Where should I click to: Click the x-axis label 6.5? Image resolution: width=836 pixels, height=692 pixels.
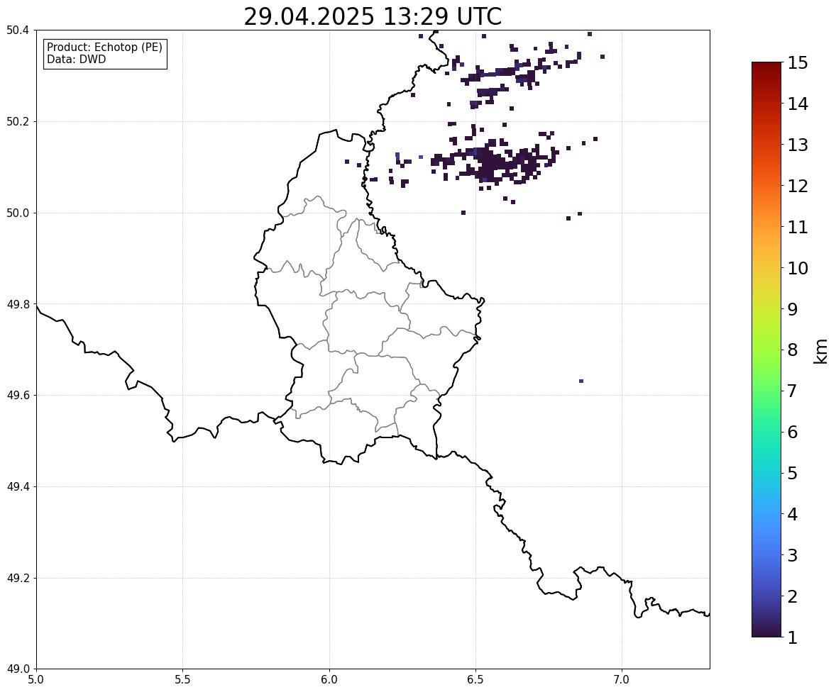[475, 680]
